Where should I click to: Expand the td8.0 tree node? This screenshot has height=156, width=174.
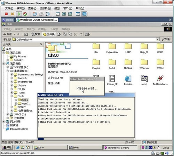16,100
